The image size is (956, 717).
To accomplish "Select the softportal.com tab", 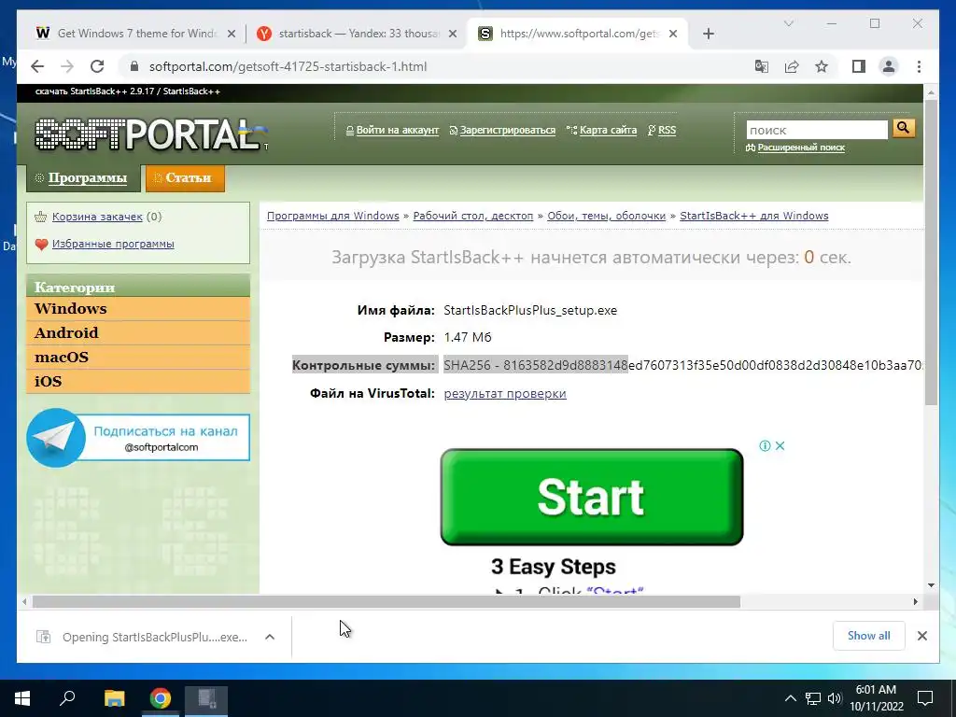I will [x=578, y=34].
